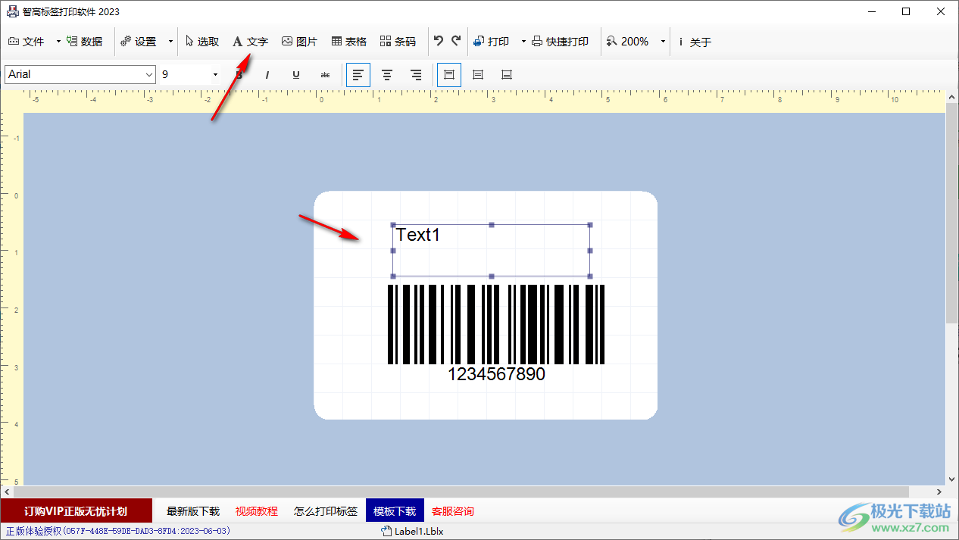Open the 怎么打印标签 link

coord(326,511)
